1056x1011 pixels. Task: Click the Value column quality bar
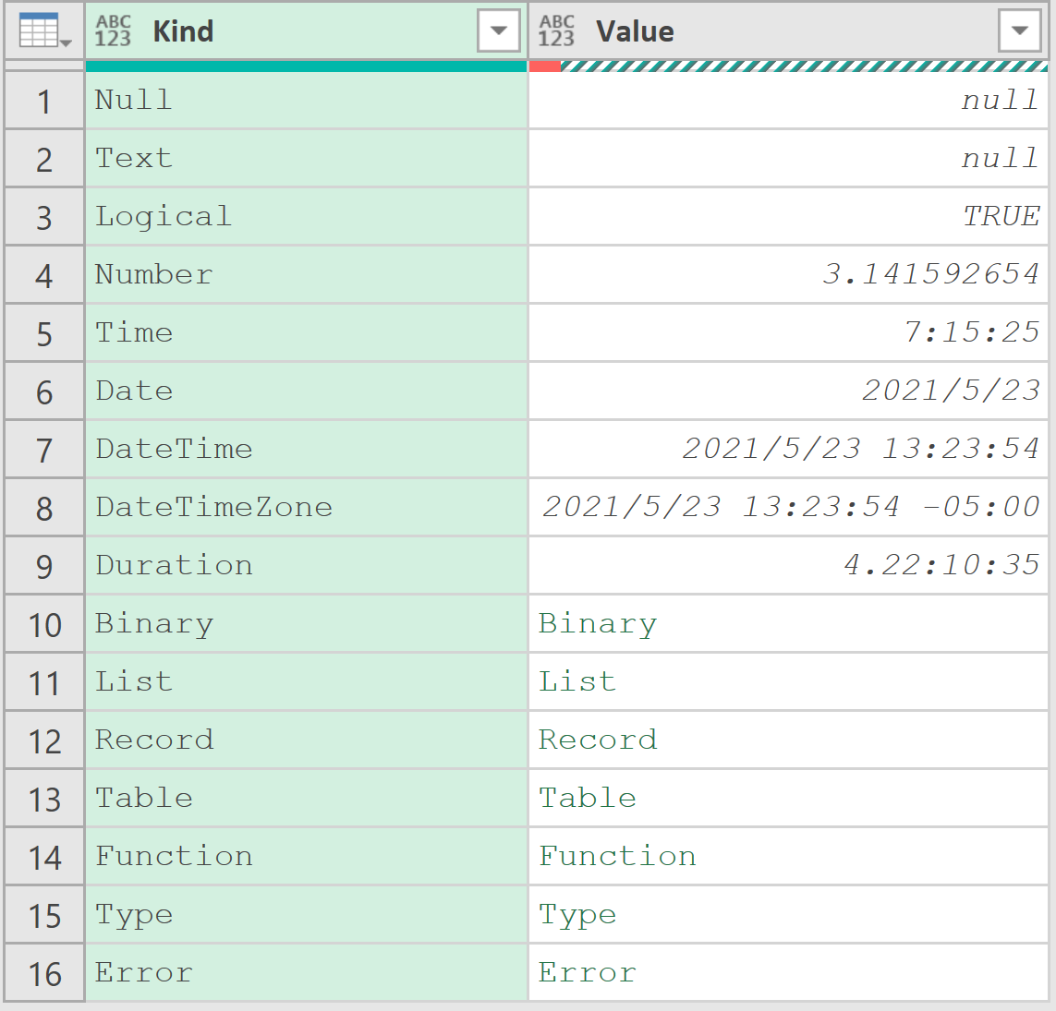click(789, 66)
